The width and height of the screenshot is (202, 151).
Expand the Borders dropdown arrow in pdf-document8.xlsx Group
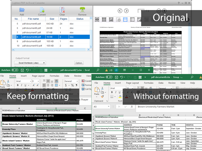(x=115, y=96)
